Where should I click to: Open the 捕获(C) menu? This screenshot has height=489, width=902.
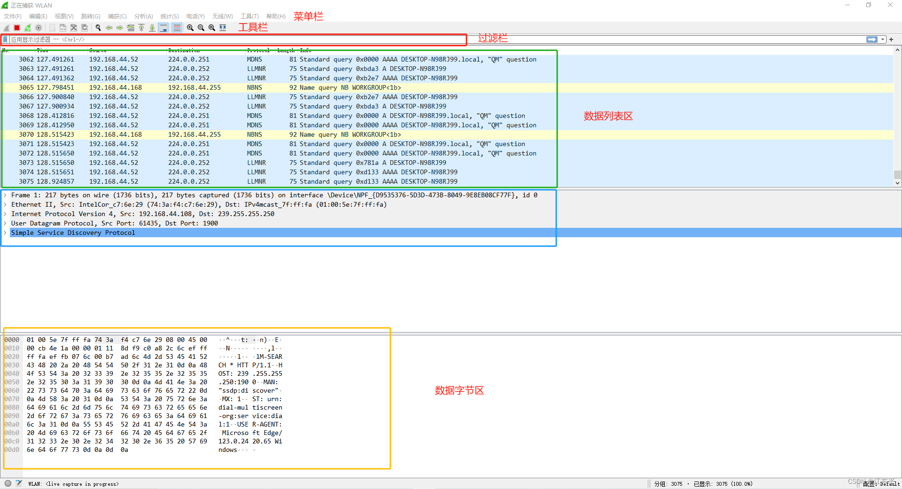[x=117, y=16]
